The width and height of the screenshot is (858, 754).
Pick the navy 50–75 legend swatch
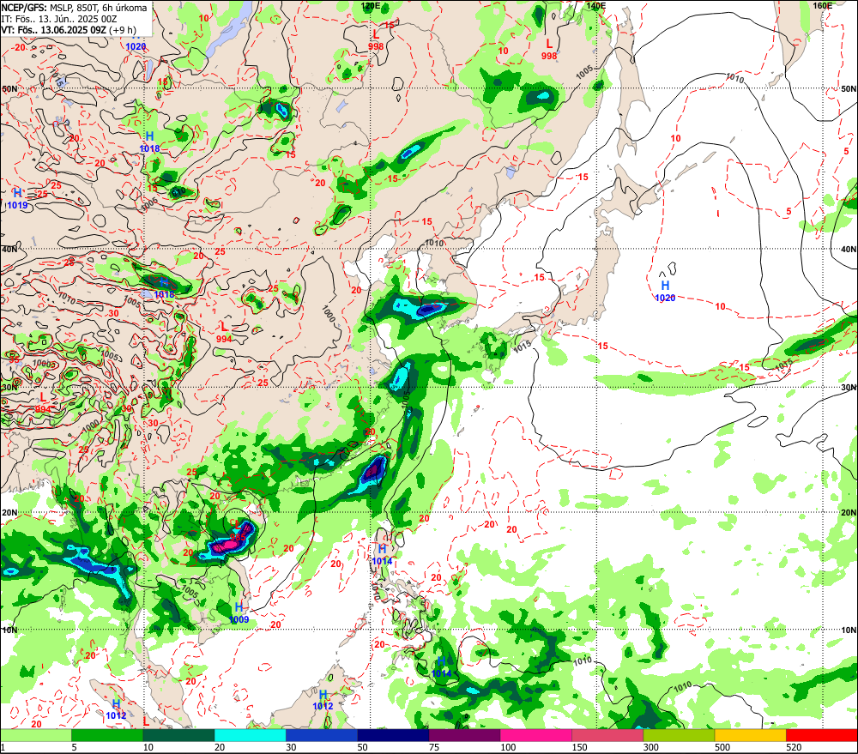(393, 735)
